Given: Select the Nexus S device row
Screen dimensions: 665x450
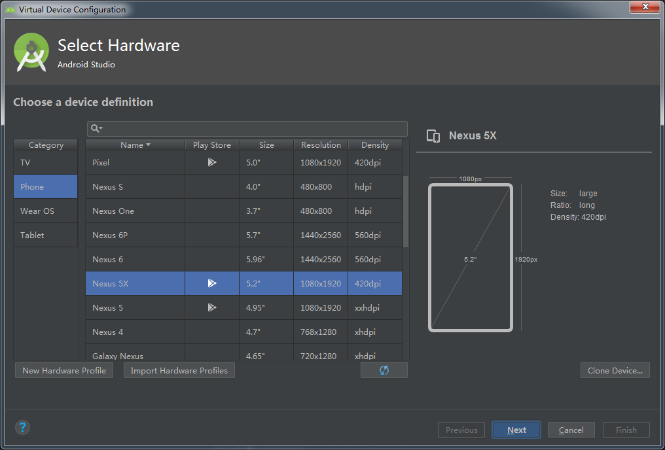Looking at the screenshot, I should pyautogui.click(x=244, y=186).
